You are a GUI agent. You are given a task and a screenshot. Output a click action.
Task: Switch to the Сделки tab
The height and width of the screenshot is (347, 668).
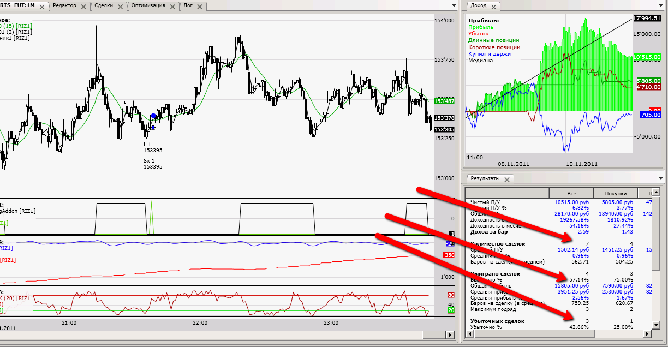click(104, 5)
